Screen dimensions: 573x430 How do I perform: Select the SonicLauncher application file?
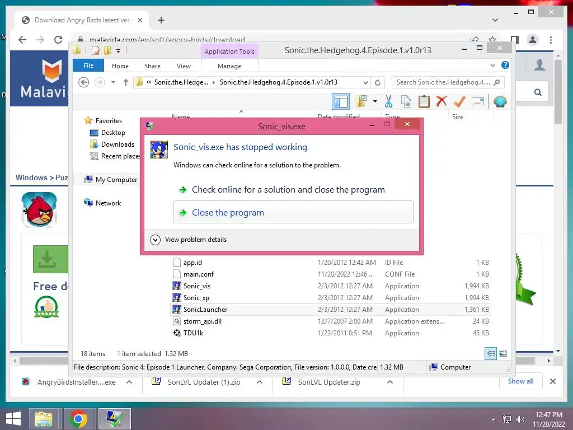331,309
